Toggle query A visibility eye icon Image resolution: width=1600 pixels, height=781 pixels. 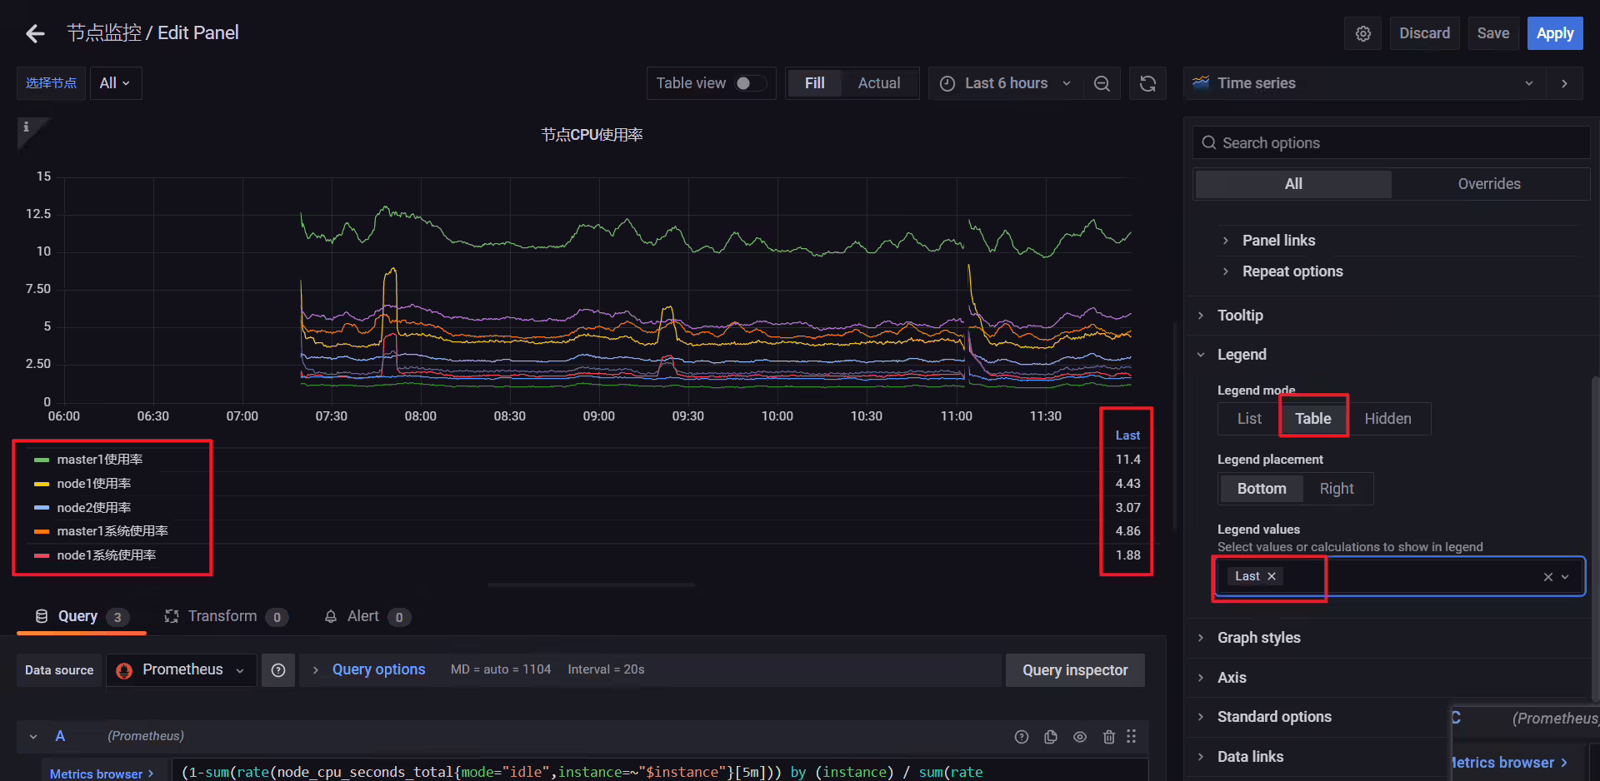tap(1080, 737)
